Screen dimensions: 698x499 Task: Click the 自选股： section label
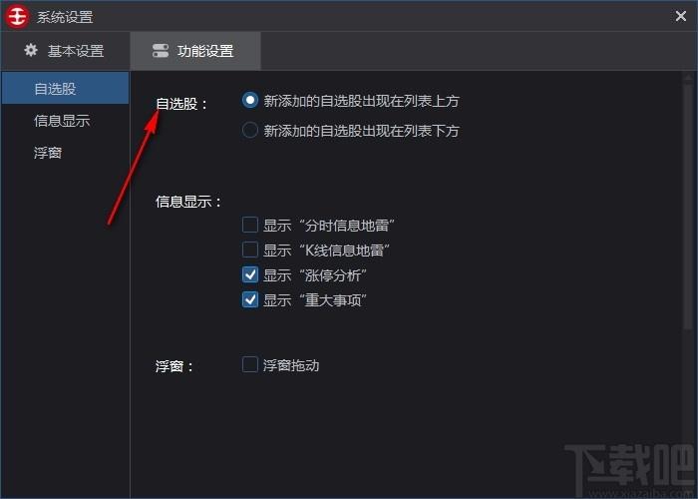[181, 104]
